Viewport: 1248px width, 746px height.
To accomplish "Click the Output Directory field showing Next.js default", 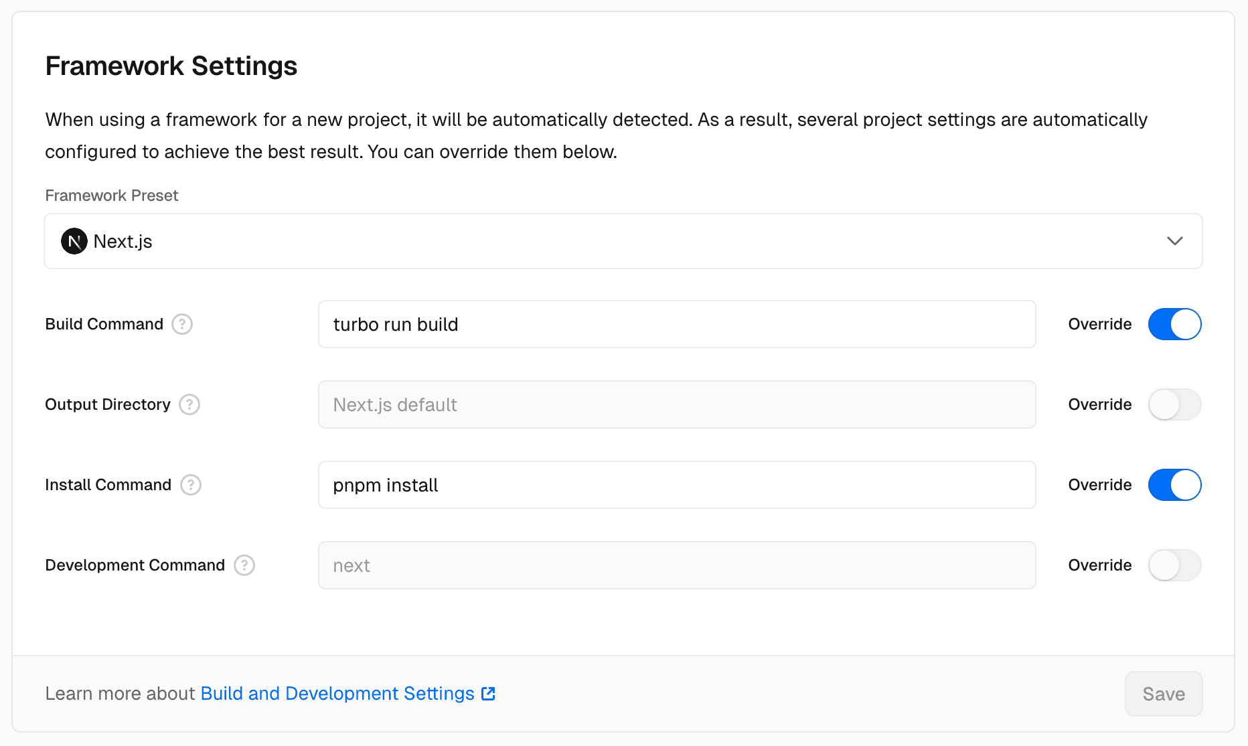I will coord(676,404).
